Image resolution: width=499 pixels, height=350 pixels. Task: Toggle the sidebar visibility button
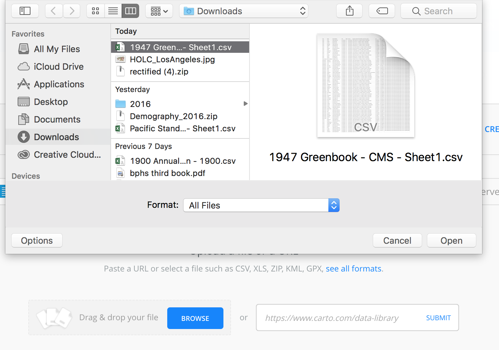25,11
